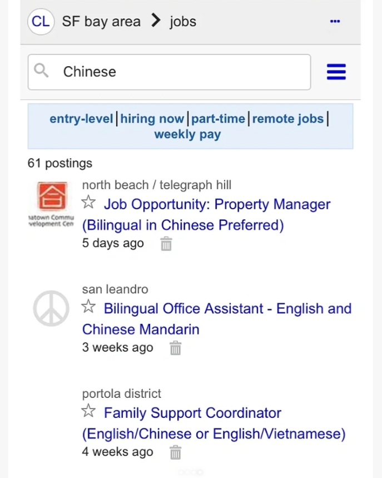Open the remote jobs quick filter
Viewport: 382px width, 478px height.
288,119
